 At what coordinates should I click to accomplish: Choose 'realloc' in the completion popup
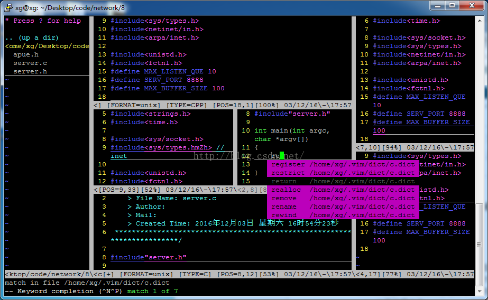click(343, 190)
